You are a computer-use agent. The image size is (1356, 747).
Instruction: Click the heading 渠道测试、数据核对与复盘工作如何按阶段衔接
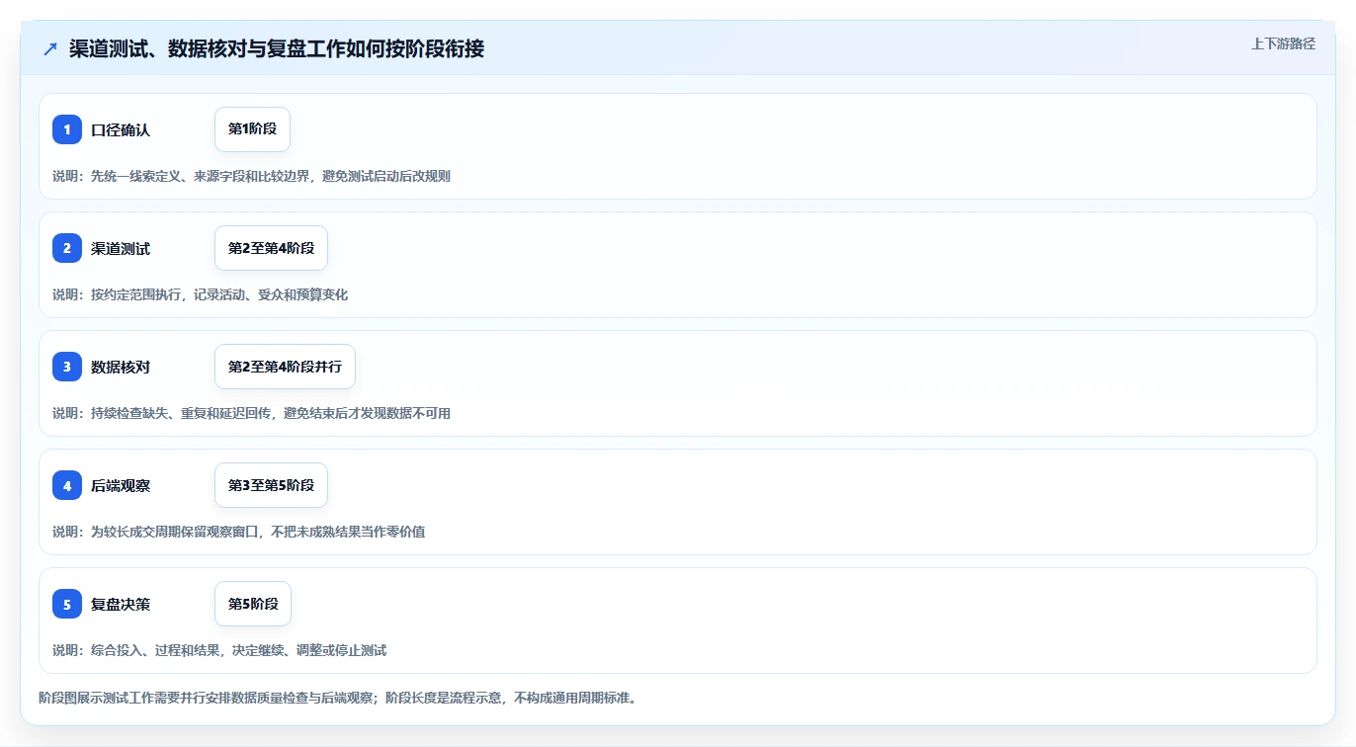point(277,48)
